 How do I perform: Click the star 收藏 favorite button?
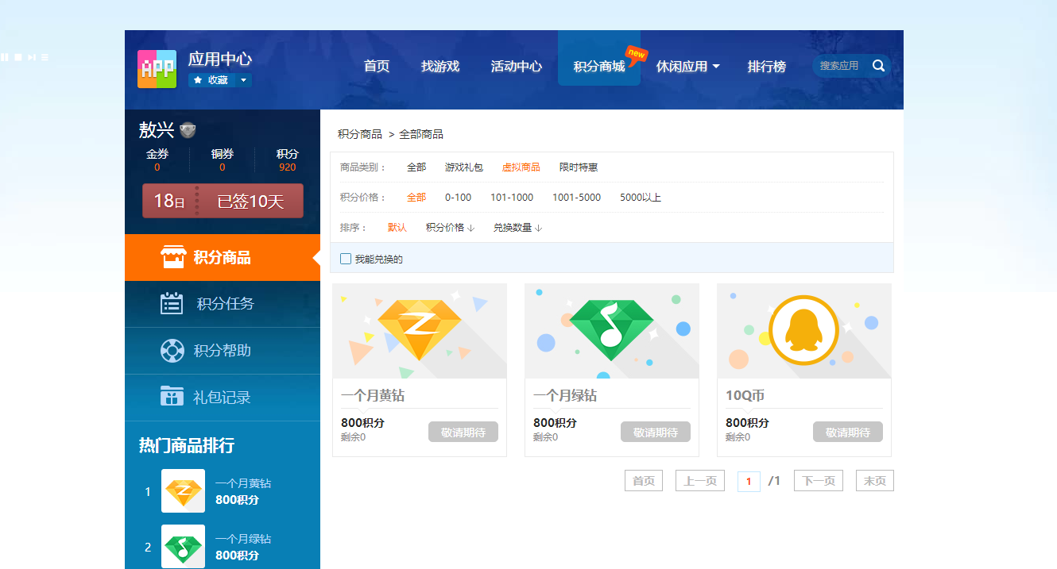(x=211, y=80)
